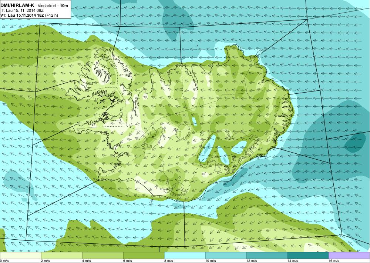Screen dimensions: 370x263
Task: Click the purple legend swatch above 16 m/s
Action: pyautogui.click(x=349, y=256)
